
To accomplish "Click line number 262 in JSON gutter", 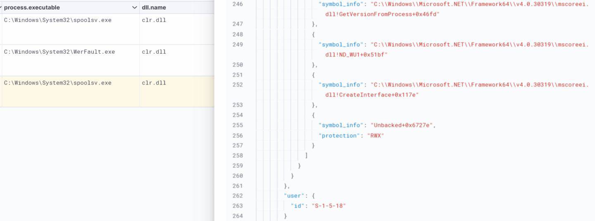I will (x=238, y=196).
